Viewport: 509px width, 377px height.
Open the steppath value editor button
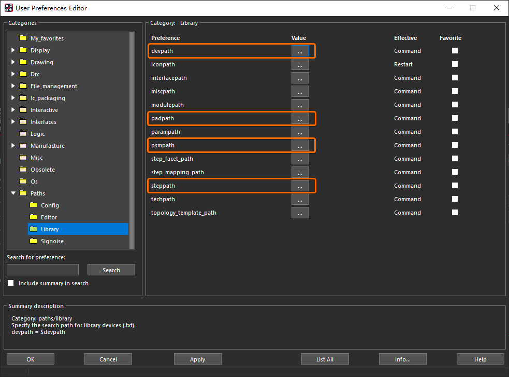[x=300, y=186]
